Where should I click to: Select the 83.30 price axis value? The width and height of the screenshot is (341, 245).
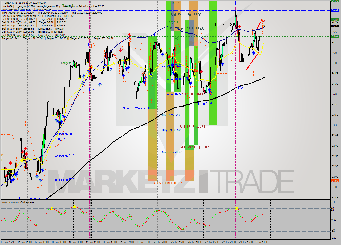click(x=335, y=125)
